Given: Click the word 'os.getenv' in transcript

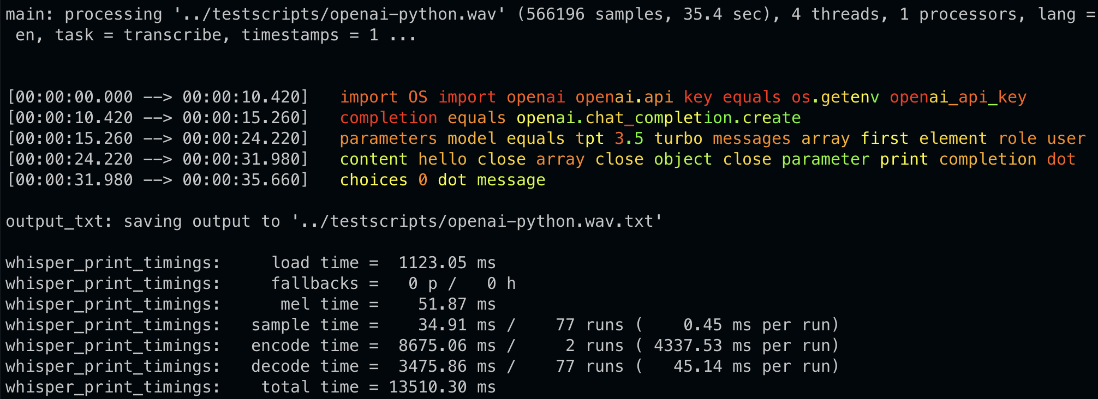Looking at the screenshot, I should point(835,98).
